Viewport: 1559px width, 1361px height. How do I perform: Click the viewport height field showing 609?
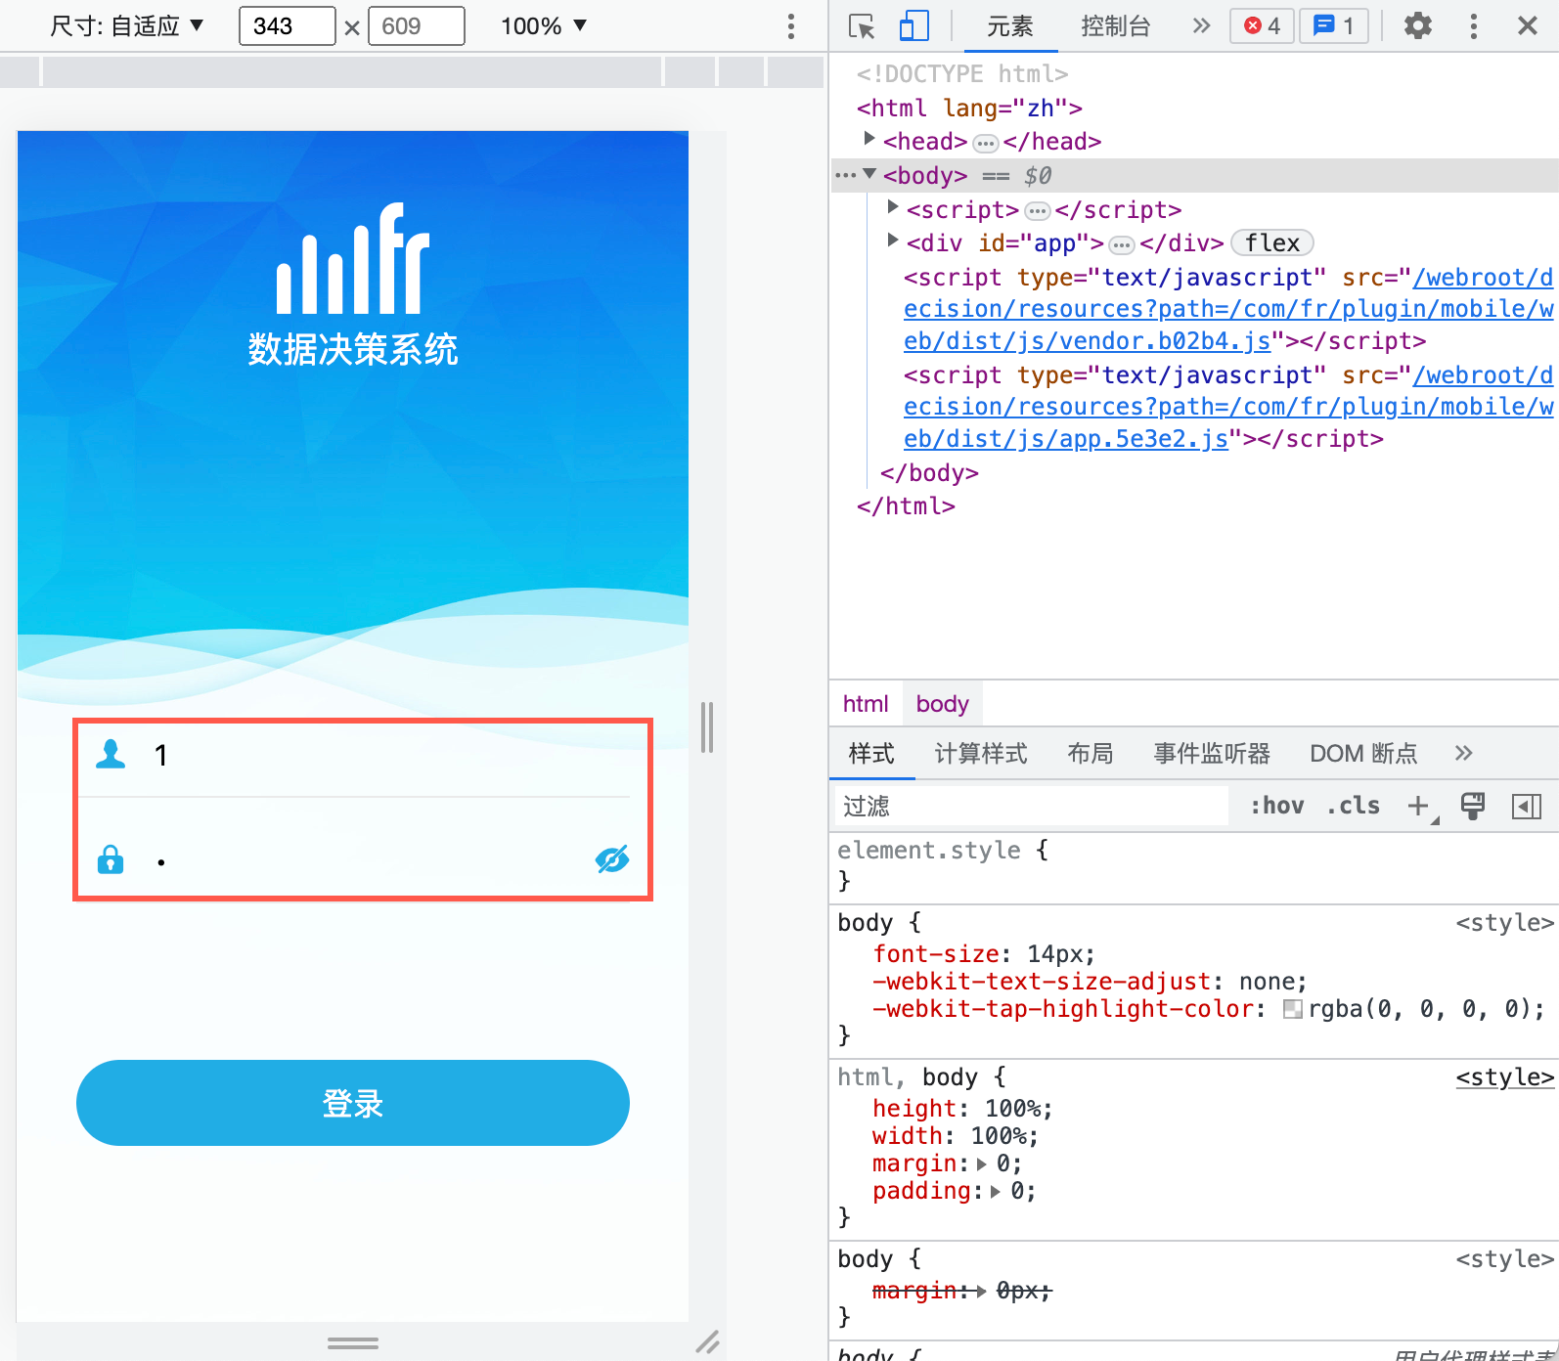point(417,26)
